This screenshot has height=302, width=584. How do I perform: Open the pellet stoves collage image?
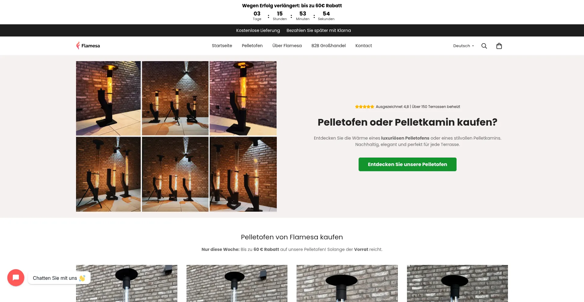tap(176, 136)
